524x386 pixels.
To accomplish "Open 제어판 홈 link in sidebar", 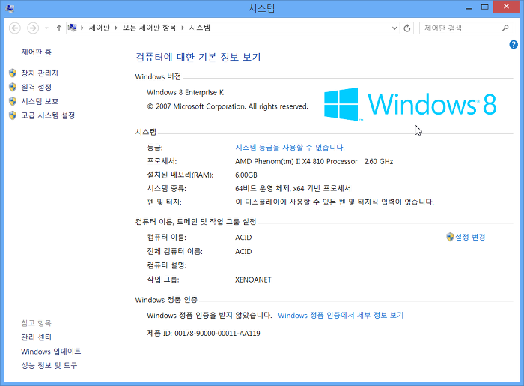I will coord(37,52).
